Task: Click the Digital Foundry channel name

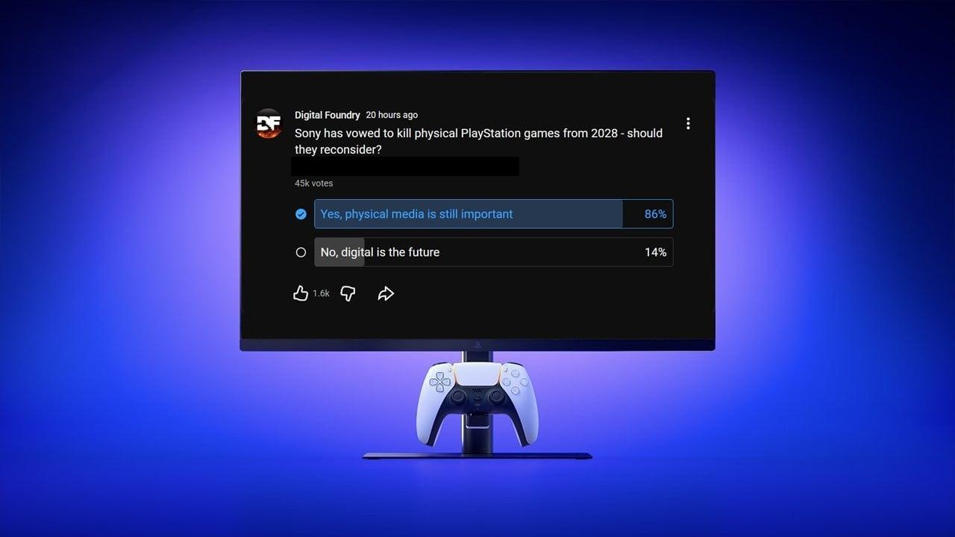Action: tap(328, 115)
